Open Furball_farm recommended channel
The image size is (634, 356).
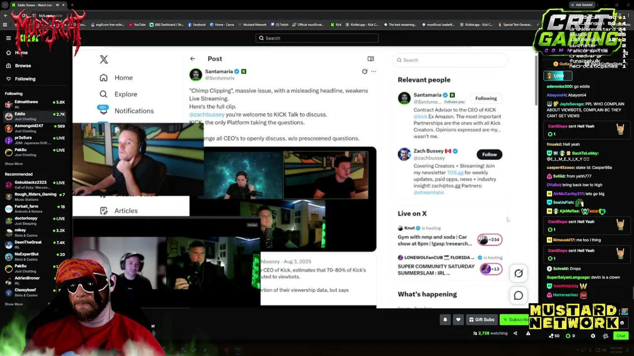(x=35, y=209)
